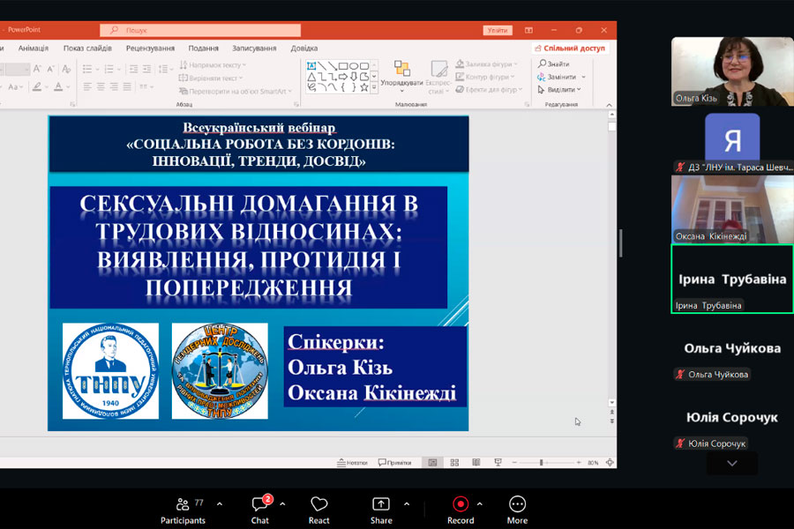Open the Рецензування ribbon tab
The height and width of the screenshot is (529, 794).
coord(150,48)
